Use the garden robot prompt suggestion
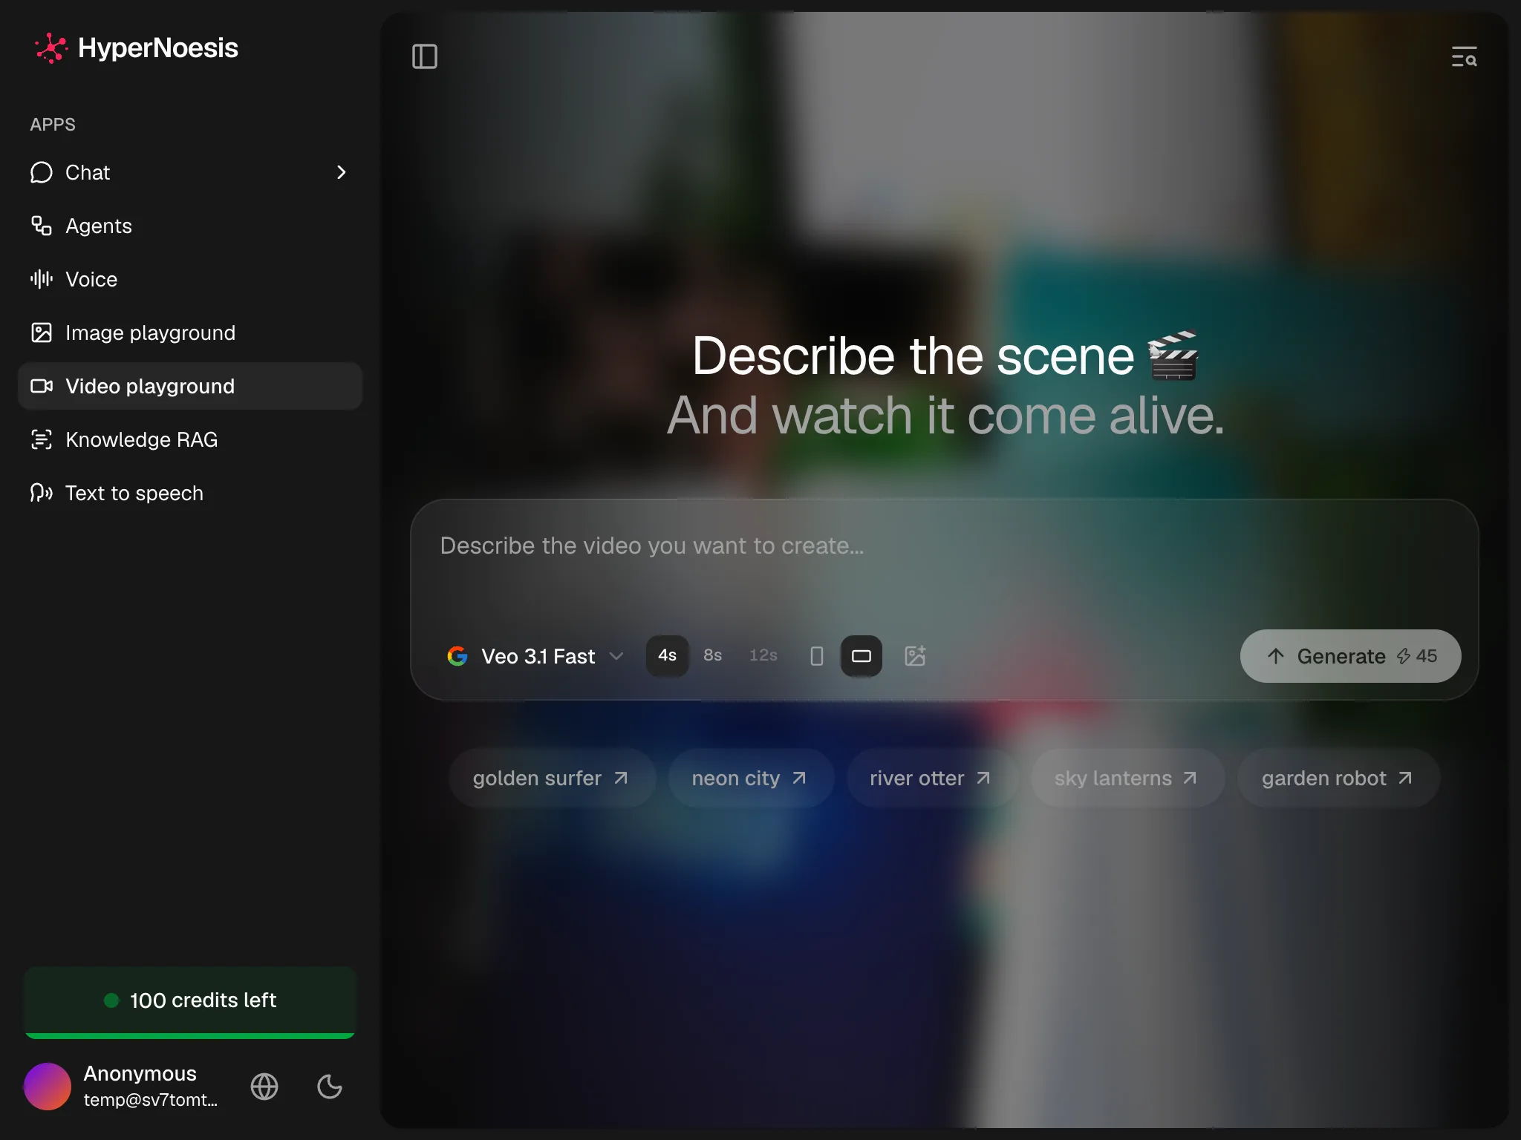Screen dimensions: 1521x1140 click(x=1338, y=778)
